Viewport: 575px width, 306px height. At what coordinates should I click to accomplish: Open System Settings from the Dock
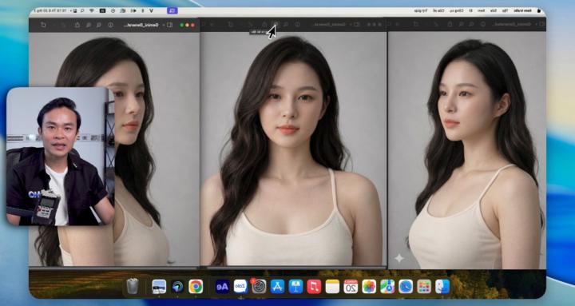[x=259, y=287]
